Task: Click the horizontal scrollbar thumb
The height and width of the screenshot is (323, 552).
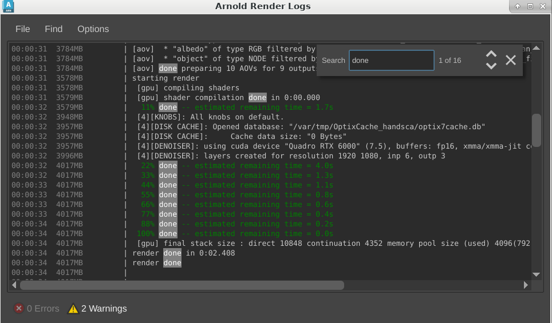Action: pyautogui.click(x=182, y=285)
